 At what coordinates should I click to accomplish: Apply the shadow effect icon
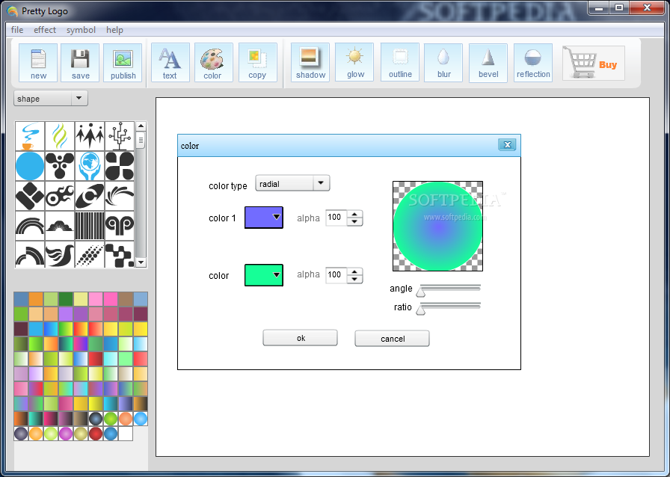coord(310,62)
